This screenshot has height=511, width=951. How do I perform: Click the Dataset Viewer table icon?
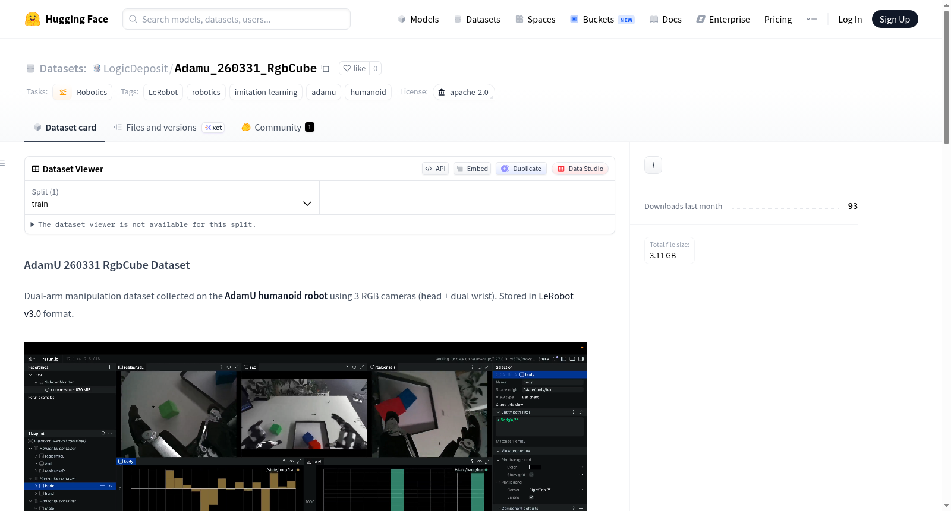(x=36, y=169)
